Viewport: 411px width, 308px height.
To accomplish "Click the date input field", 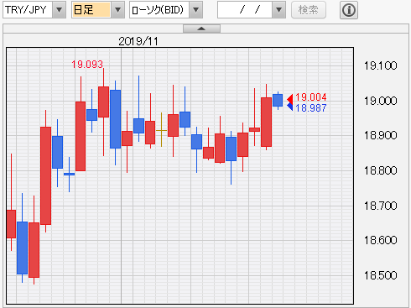I will 245,10.
